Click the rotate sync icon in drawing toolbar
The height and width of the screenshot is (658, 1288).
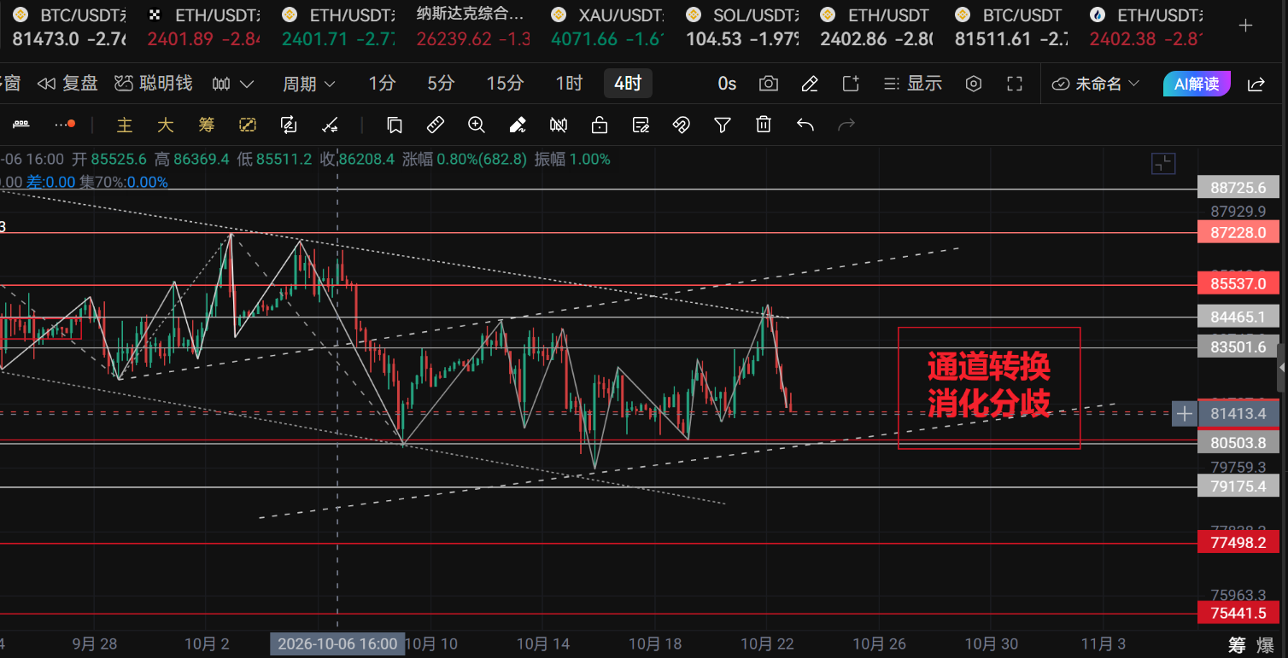tap(289, 125)
